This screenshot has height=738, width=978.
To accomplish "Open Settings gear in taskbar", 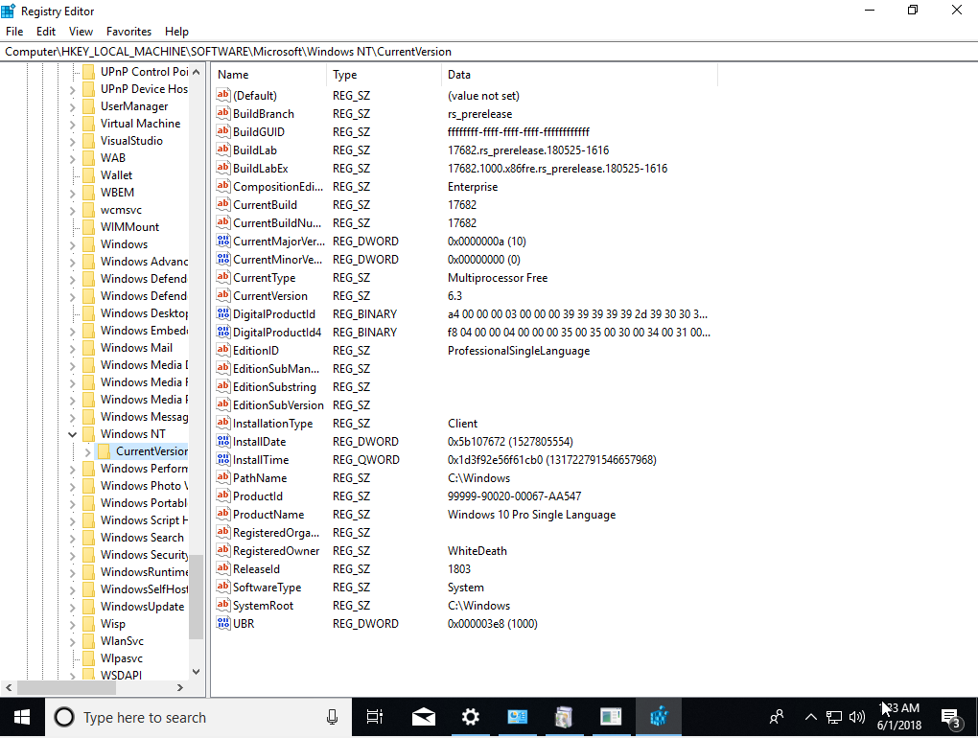I will 470,718.
